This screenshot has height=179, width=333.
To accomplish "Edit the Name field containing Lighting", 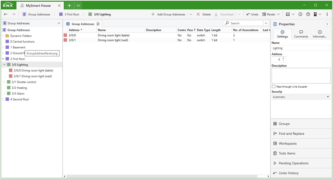I will (301, 48).
